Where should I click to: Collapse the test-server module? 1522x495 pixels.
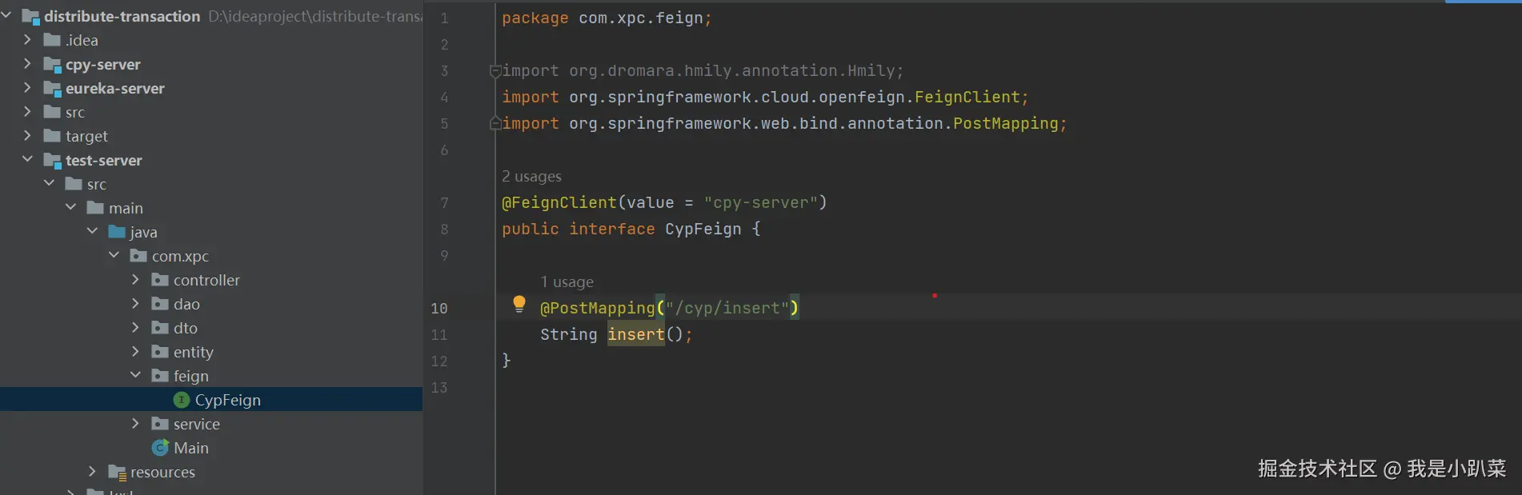[27, 159]
